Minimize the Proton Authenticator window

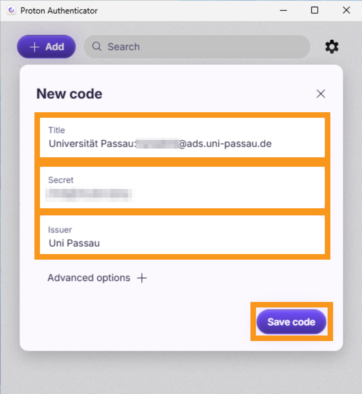pyautogui.click(x=283, y=11)
